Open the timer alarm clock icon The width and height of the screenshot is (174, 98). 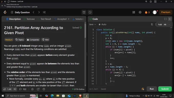(84, 12)
